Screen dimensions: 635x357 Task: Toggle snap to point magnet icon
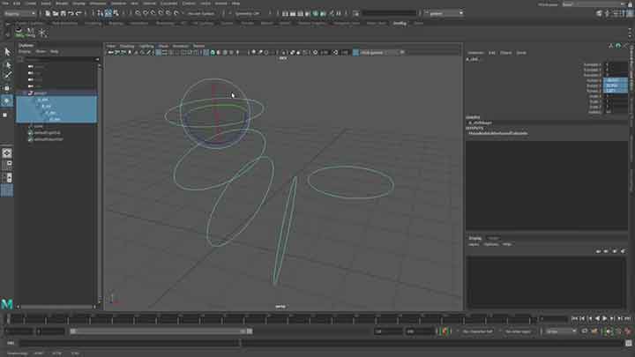(x=153, y=13)
